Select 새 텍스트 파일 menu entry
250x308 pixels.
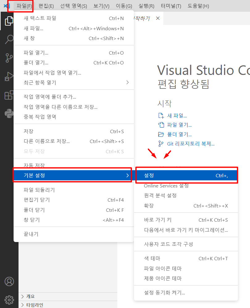coord(74,18)
